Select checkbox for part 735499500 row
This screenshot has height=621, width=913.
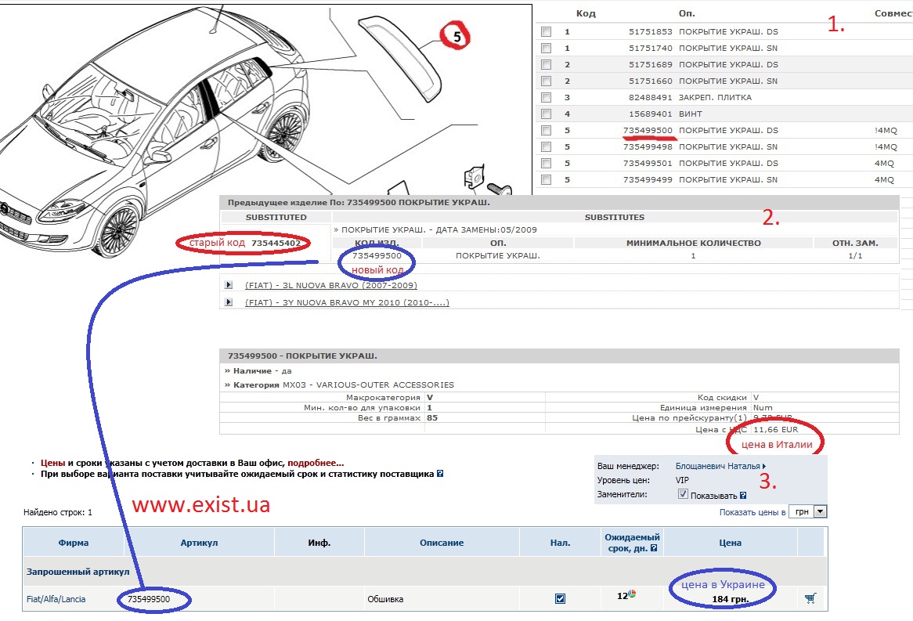(x=546, y=130)
